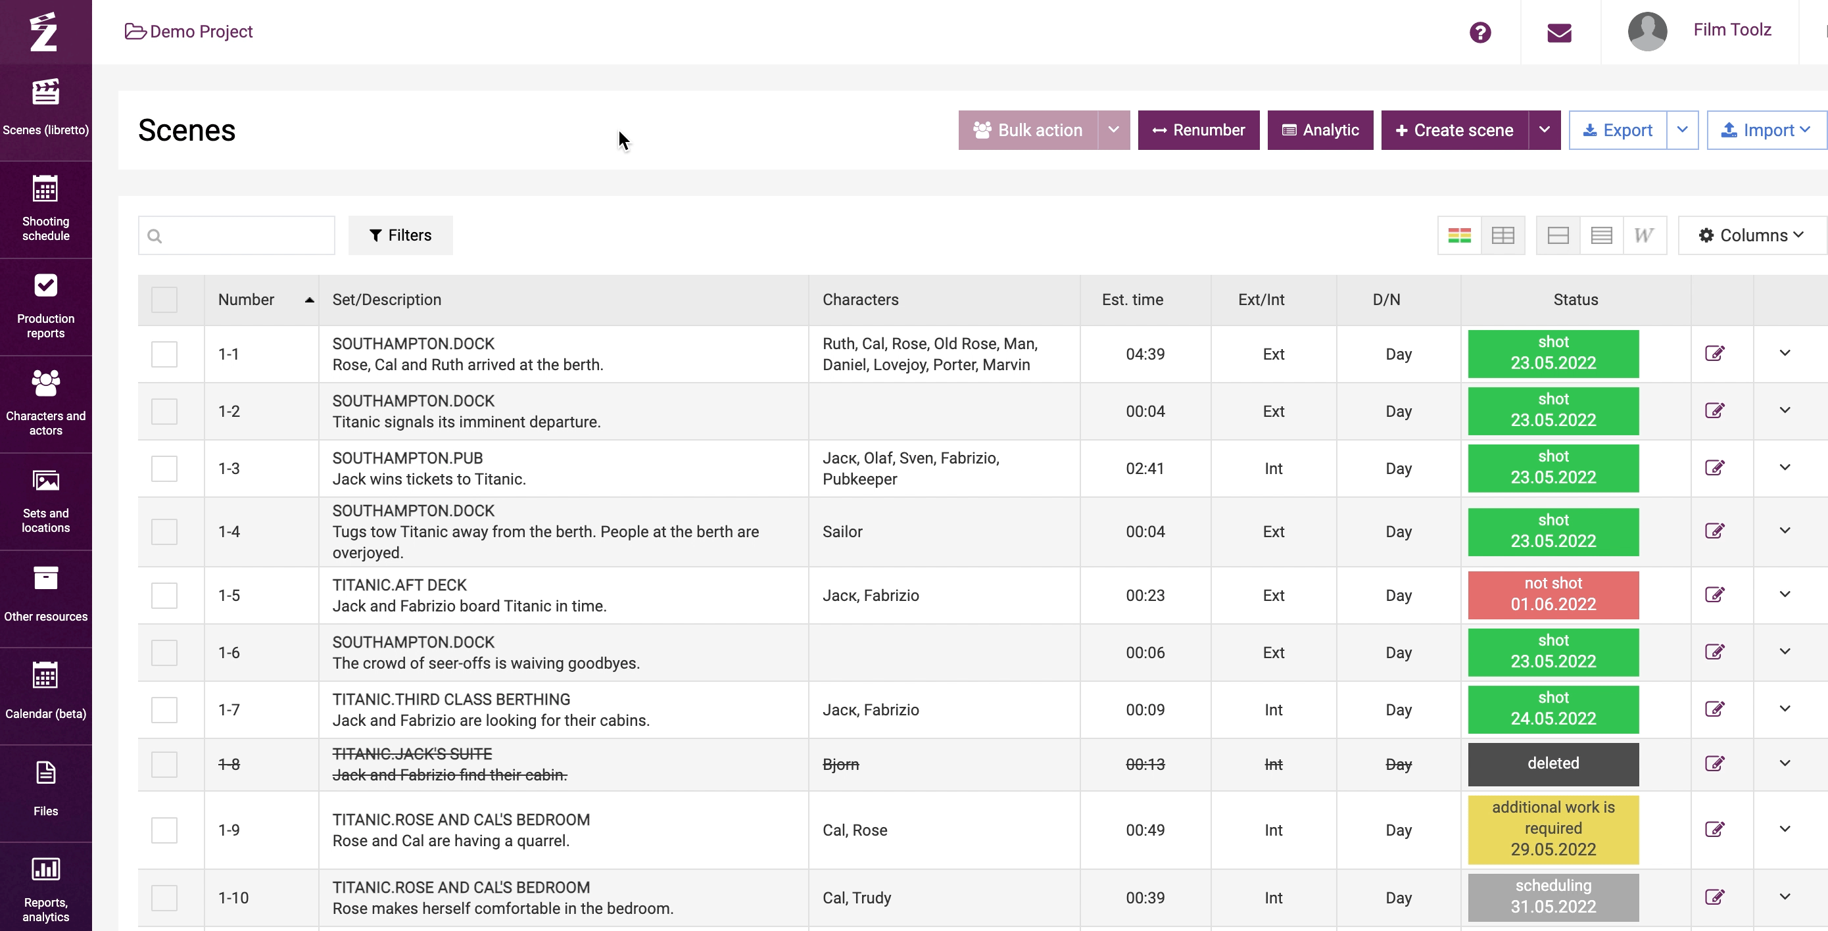Viewport: 1828px width, 931px height.
Task: Open the Columns dropdown
Action: tap(1750, 235)
